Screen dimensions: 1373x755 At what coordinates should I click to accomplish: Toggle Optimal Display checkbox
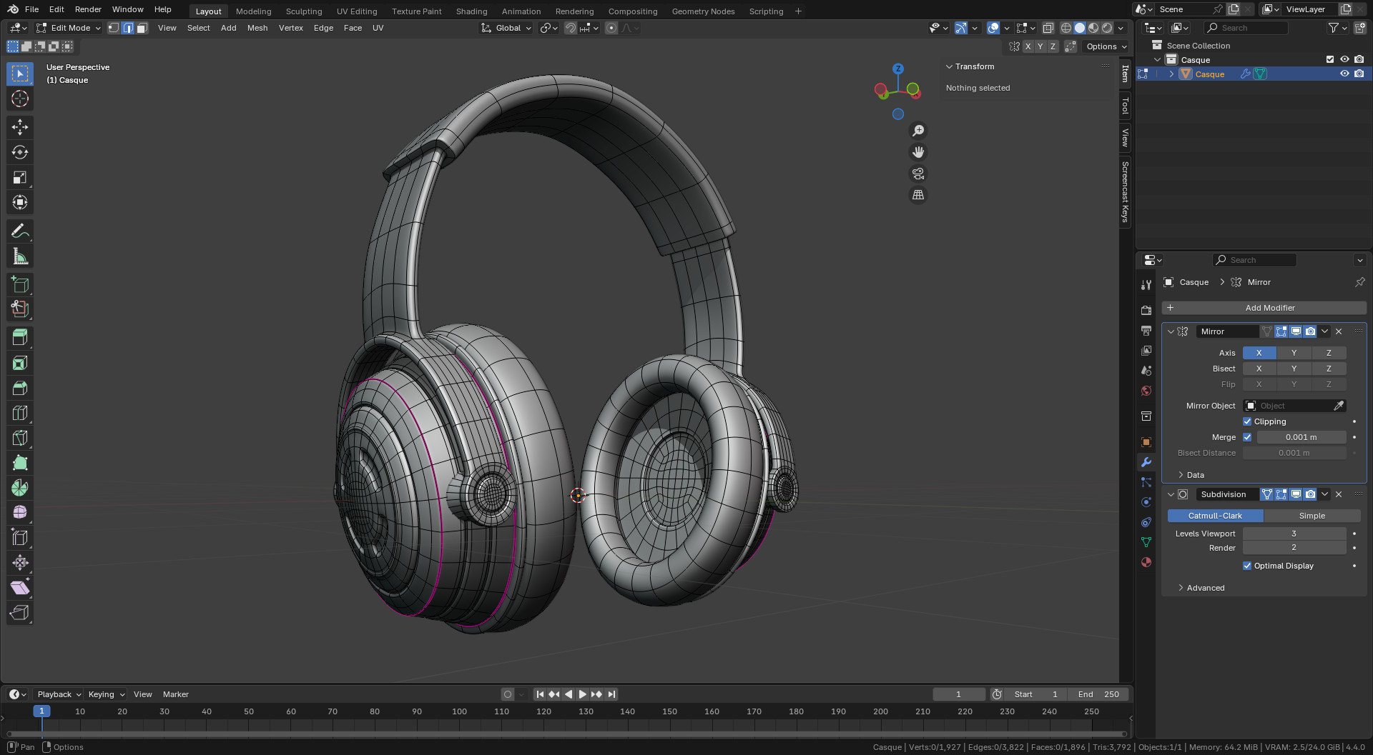coord(1247,566)
